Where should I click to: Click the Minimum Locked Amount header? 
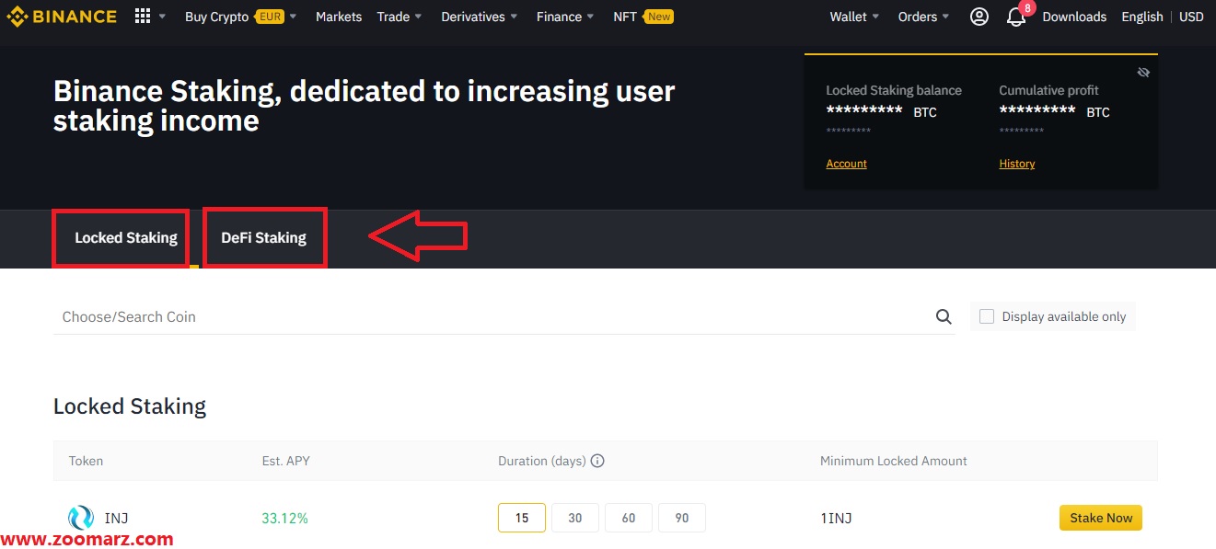click(x=894, y=461)
